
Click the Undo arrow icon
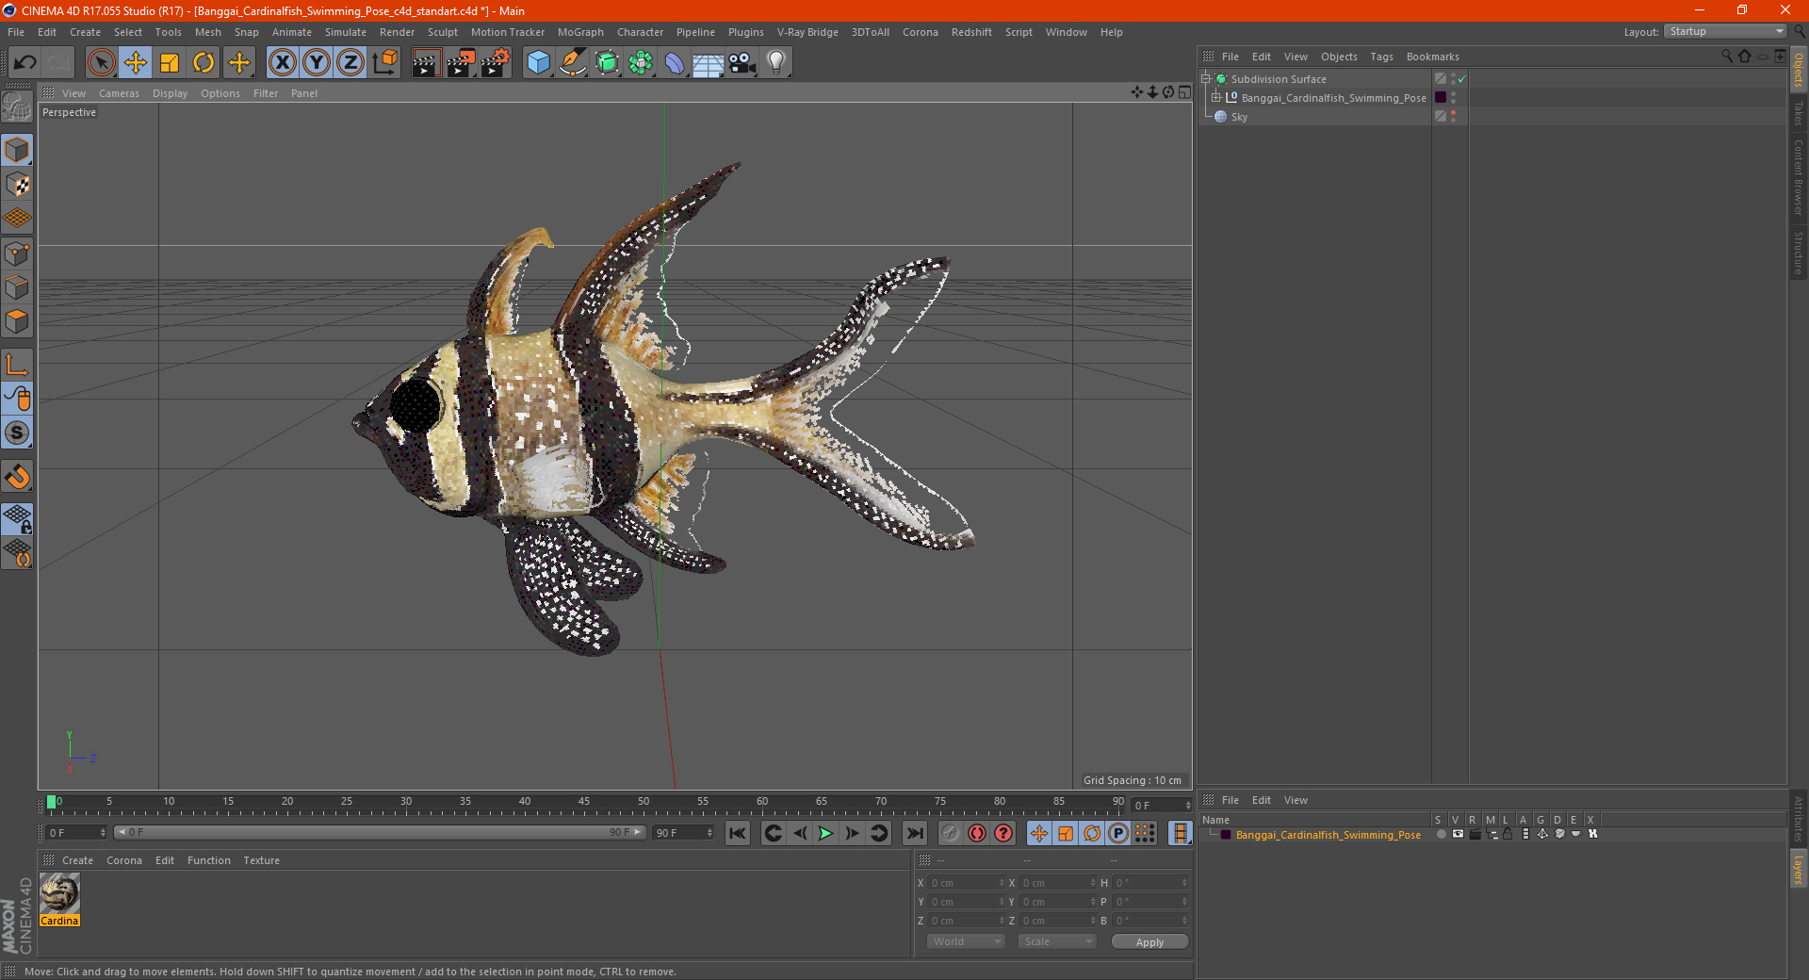(25, 63)
